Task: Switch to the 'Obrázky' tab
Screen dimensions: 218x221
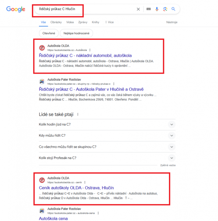Action: click(56, 22)
